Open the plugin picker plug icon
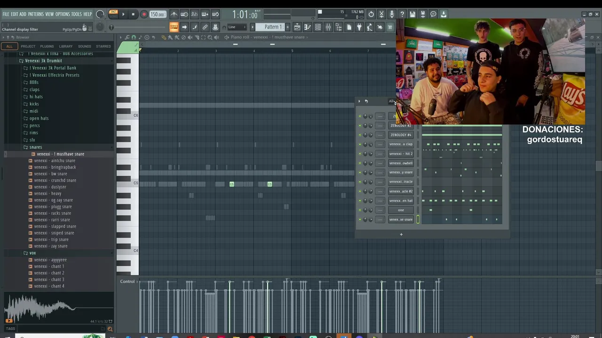 (359, 27)
